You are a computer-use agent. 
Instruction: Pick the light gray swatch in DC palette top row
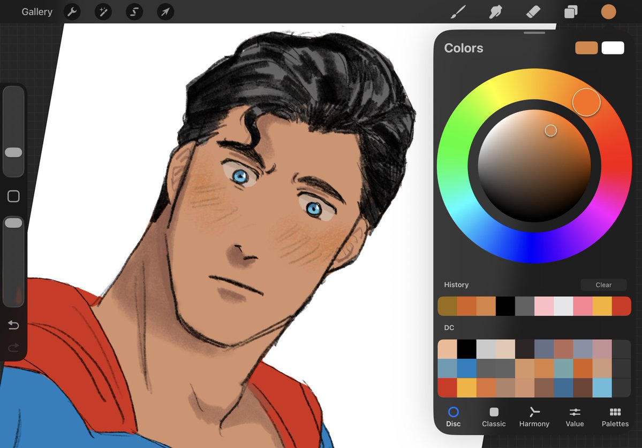coord(486,349)
